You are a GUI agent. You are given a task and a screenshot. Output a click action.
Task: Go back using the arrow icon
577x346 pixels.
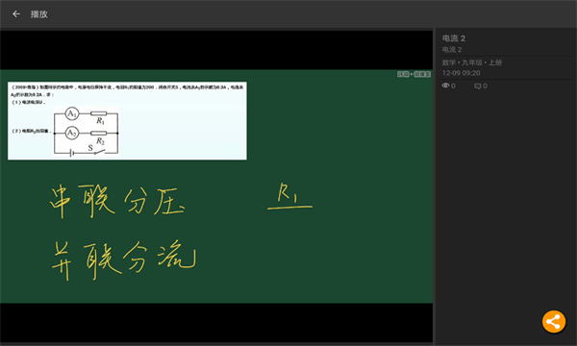(x=15, y=14)
